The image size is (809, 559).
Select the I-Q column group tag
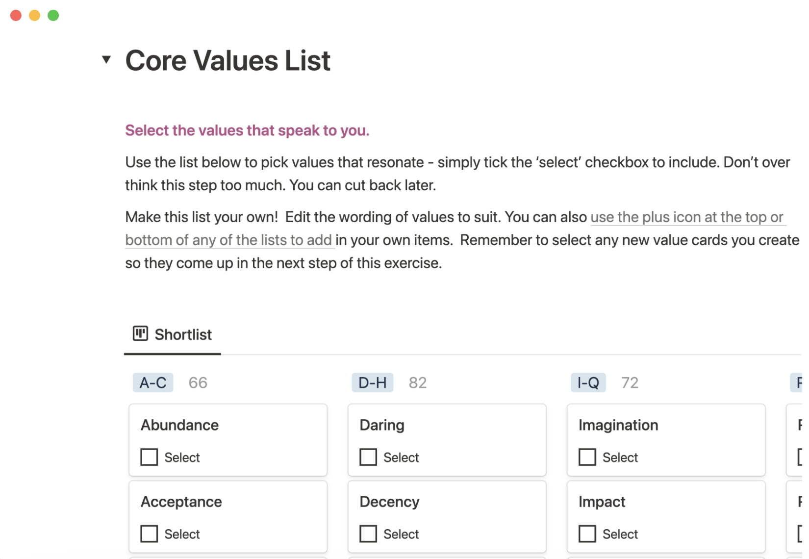588,382
